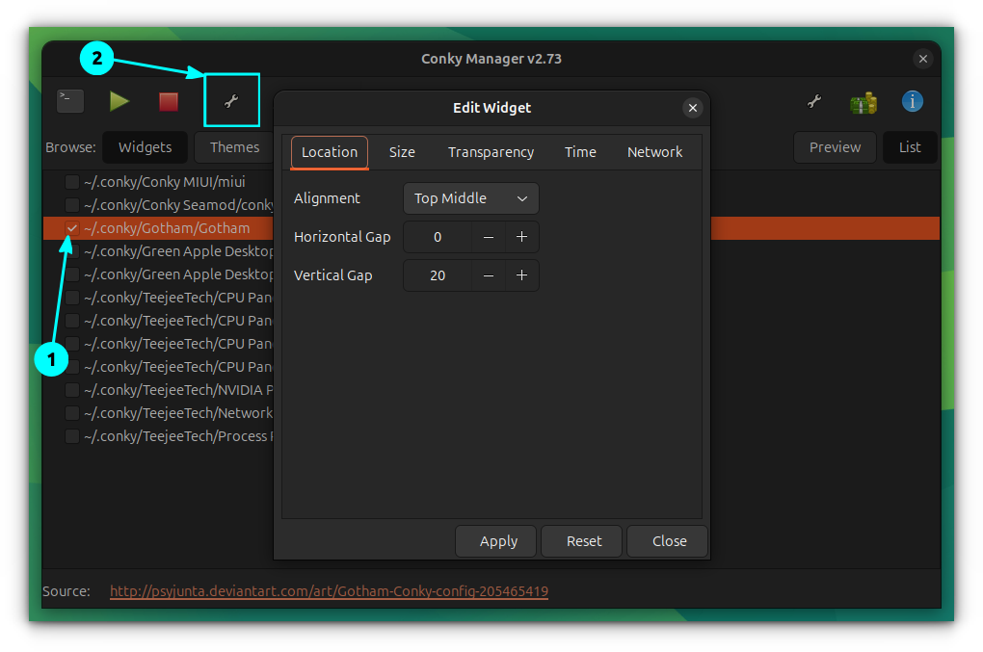Open the blue info about icon
Screen dimensions: 983x652
coord(913,101)
